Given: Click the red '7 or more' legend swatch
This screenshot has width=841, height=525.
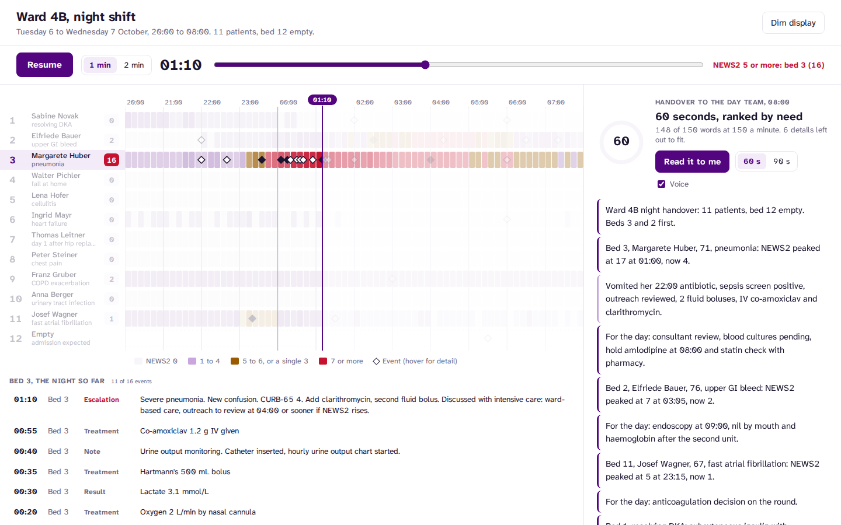Looking at the screenshot, I should coord(323,362).
